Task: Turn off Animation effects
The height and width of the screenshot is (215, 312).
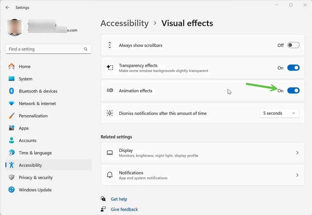Action: click(x=293, y=90)
